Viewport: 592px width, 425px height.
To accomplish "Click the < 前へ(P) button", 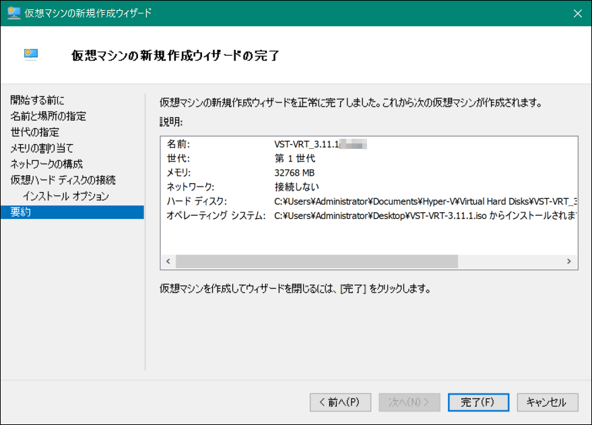I will click(x=340, y=402).
